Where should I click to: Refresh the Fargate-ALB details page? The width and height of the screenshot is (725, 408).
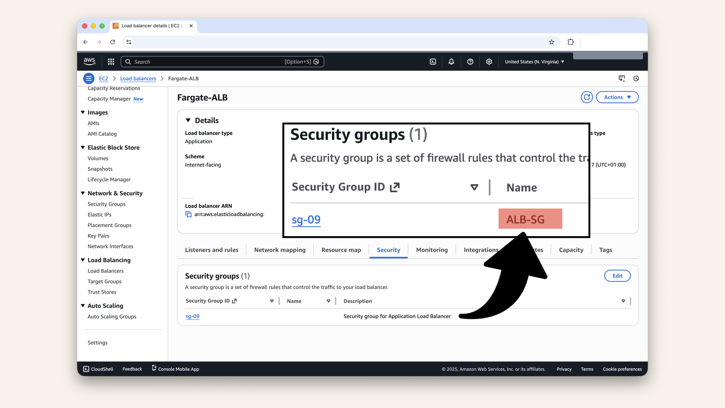pyautogui.click(x=586, y=97)
